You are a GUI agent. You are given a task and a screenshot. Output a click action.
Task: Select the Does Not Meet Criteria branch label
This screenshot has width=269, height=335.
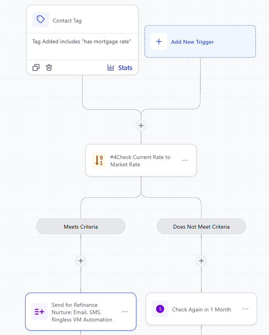(x=201, y=226)
